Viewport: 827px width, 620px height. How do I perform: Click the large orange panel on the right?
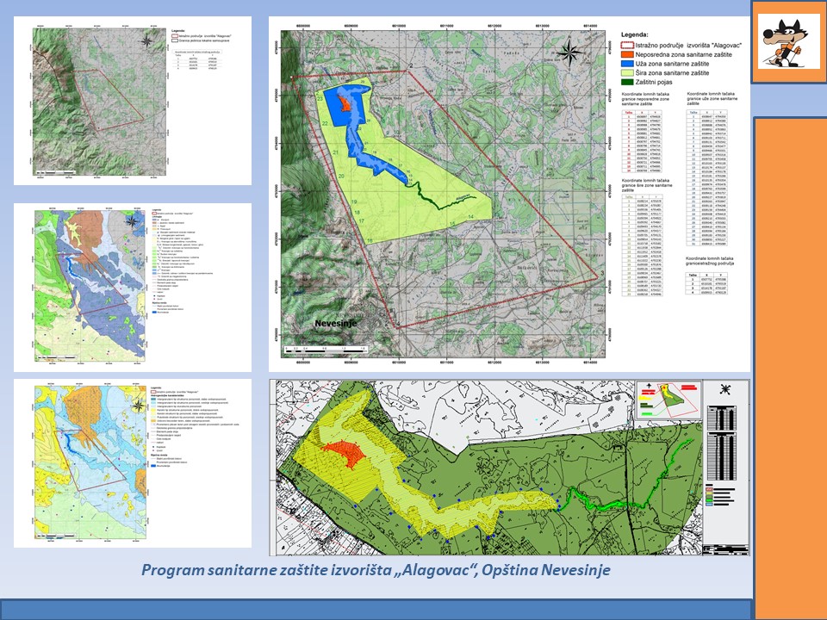(789, 362)
